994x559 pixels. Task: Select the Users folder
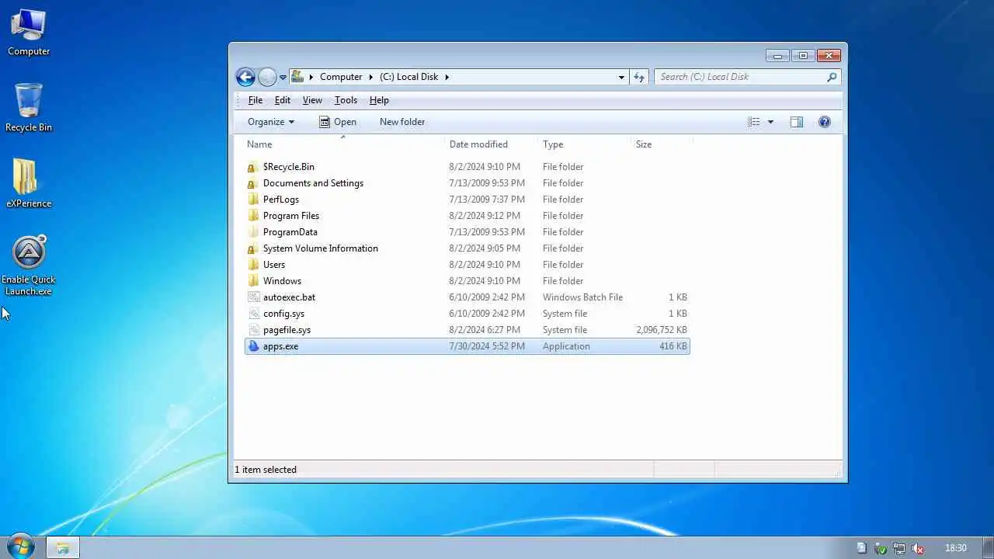pyautogui.click(x=467, y=265)
